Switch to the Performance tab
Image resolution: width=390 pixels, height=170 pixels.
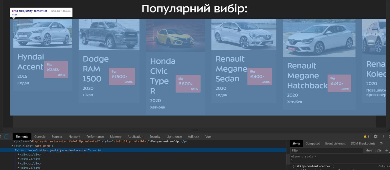pos(95,137)
